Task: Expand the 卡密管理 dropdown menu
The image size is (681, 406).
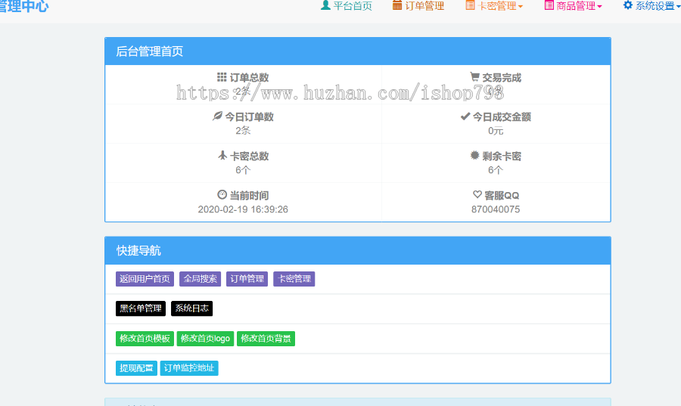Action: pos(499,6)
